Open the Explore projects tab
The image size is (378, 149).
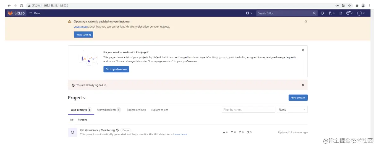point(136,110)
